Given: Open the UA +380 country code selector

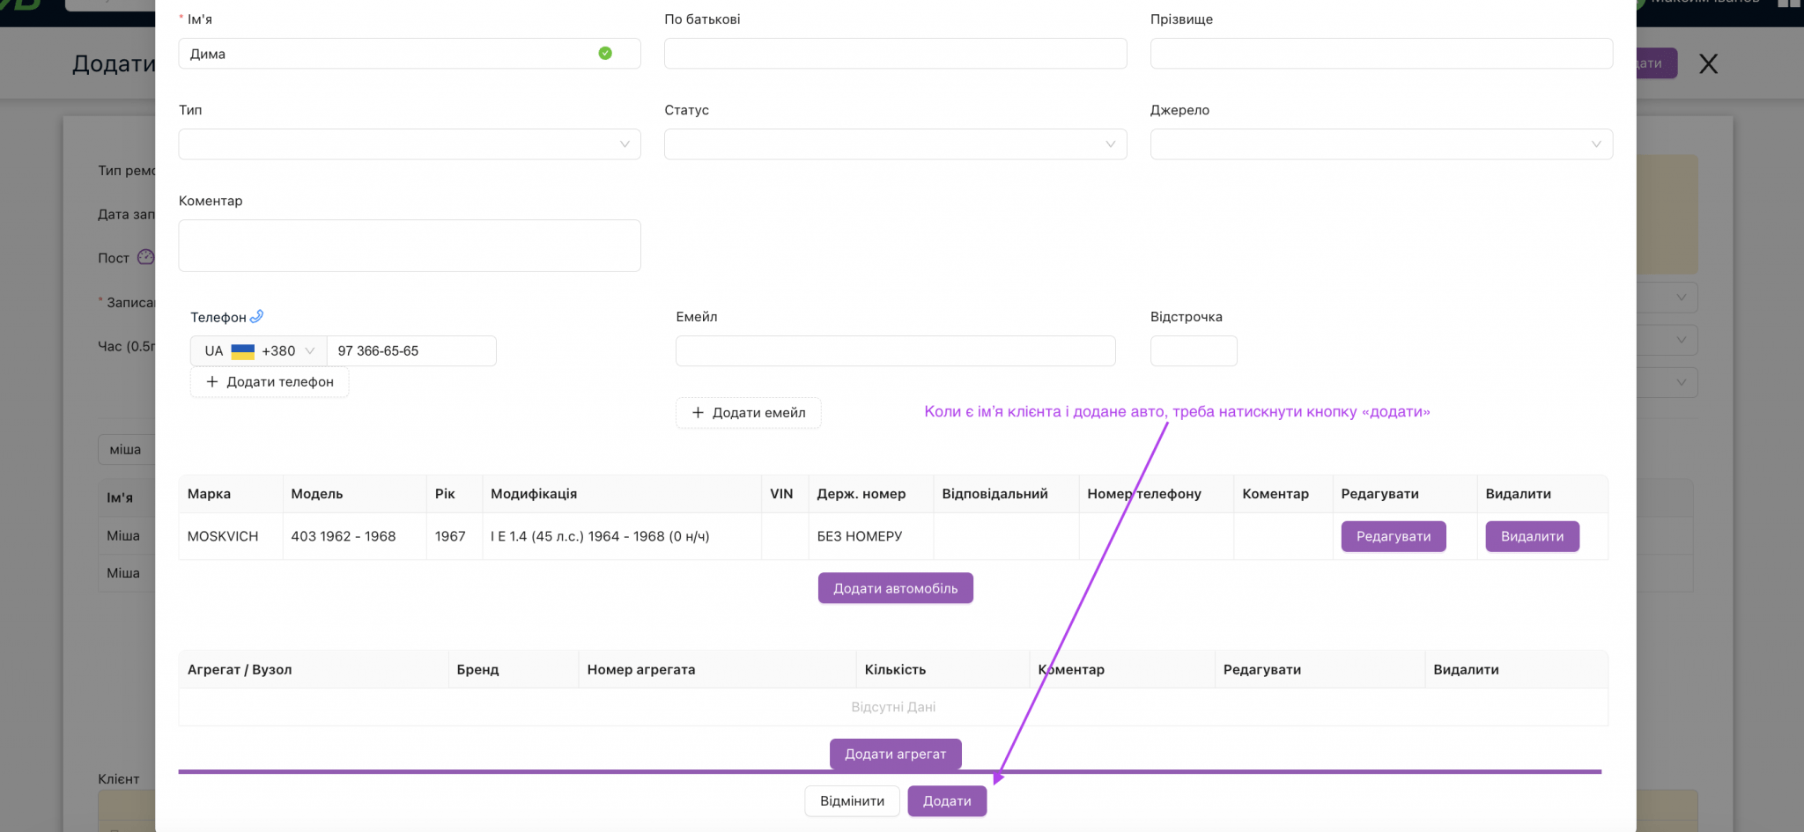Looking at the screenshot, I should (x=259, y=350).
